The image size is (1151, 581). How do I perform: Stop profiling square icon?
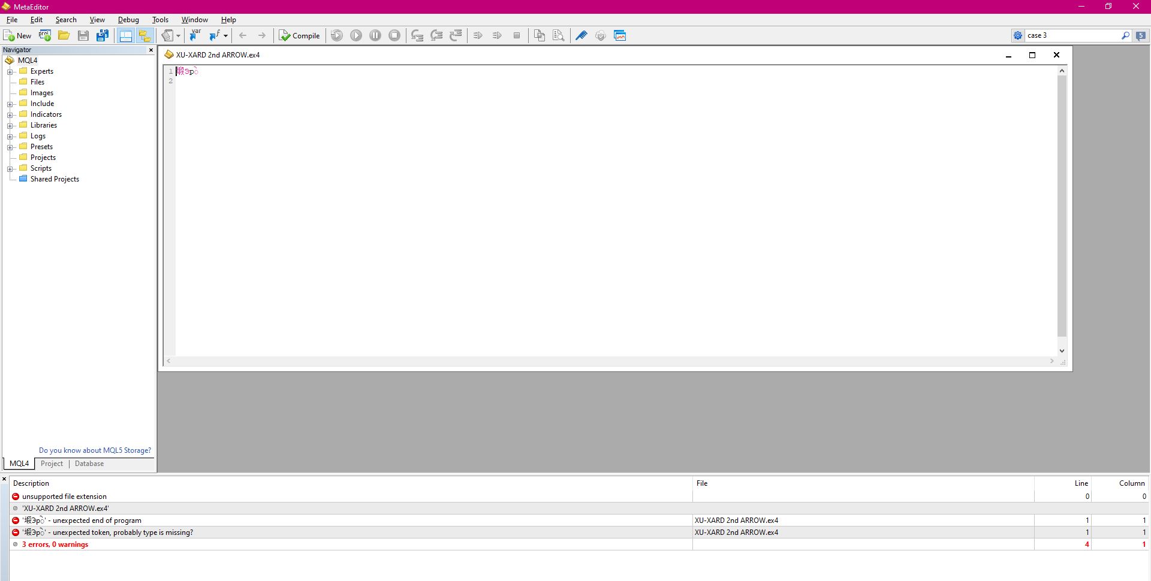pyautogui.click(x=517, y=36)
